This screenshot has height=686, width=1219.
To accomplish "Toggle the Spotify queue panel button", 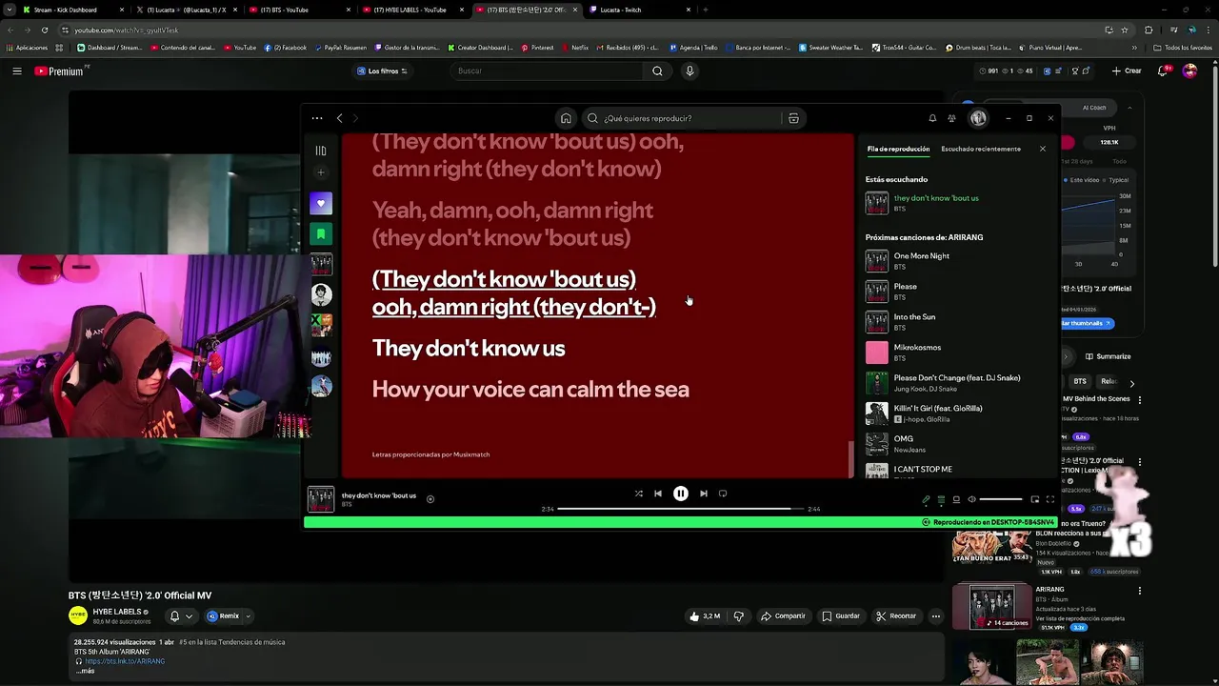I will click(x=941, y=499).
